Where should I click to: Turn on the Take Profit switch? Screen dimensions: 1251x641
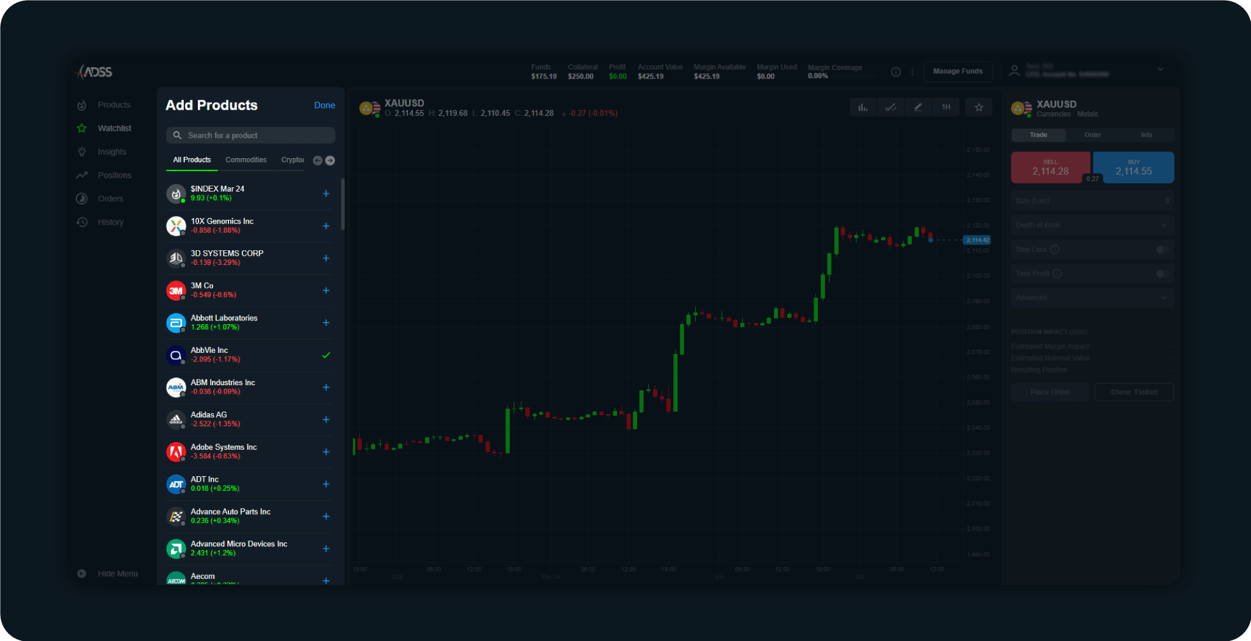(x=1162, y=273)
